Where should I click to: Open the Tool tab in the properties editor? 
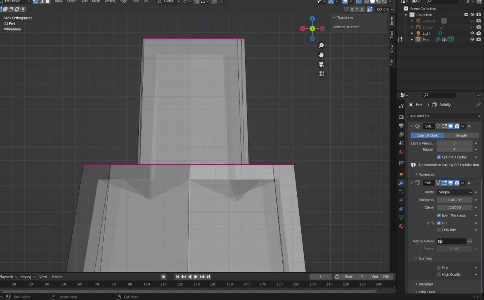(x=401, y=106)
